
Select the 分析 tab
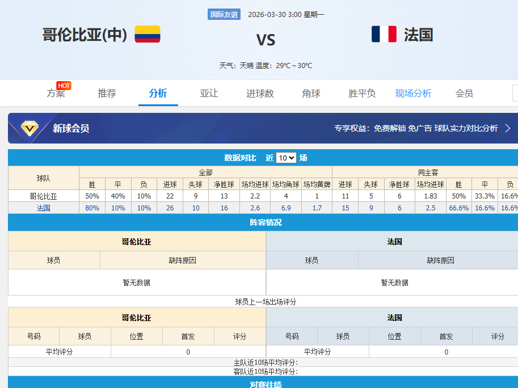[158, 94]
